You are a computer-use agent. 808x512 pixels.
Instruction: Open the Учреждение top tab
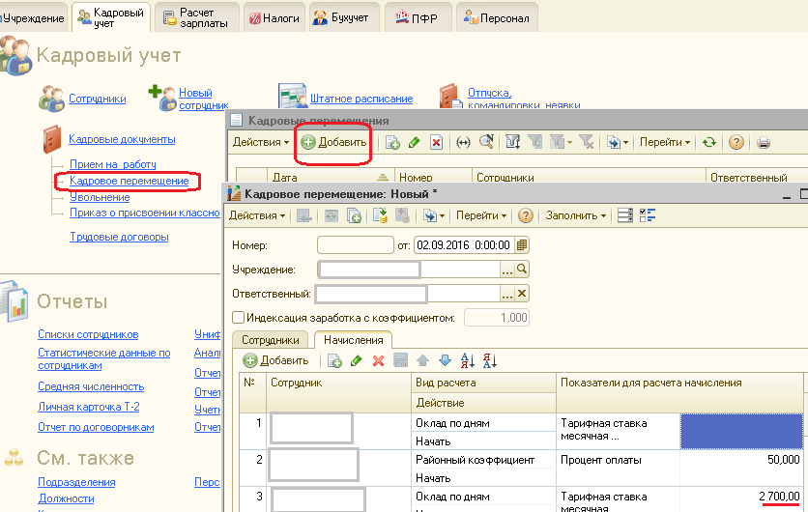[x=32, y=18]
